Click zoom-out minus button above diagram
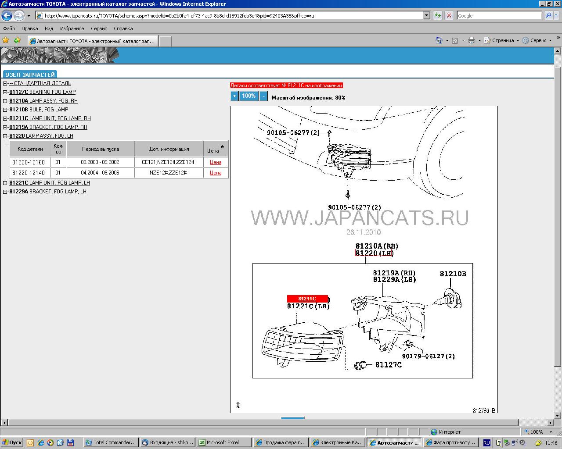Viewport: 562px width, 449px height. coord(263,96)
